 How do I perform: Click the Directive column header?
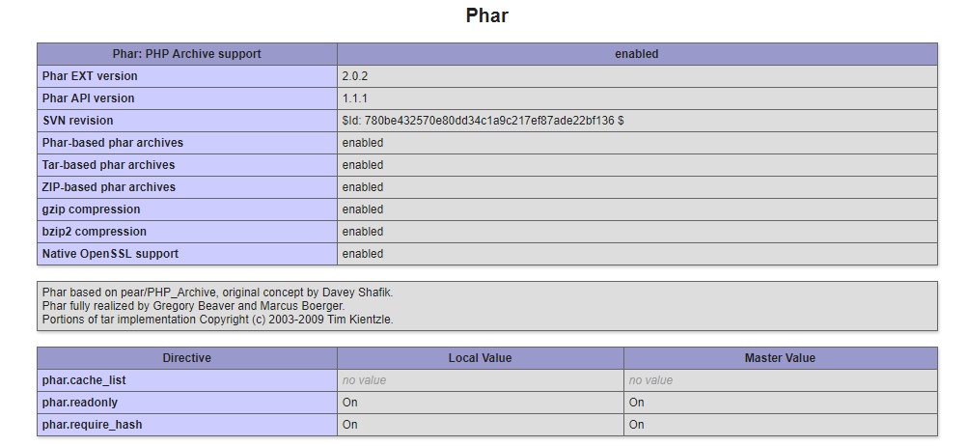click(187, 358)
